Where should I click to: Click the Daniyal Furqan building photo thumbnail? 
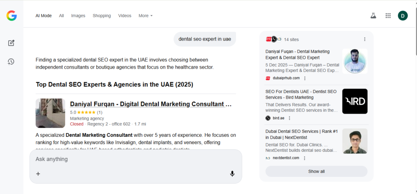50,113
